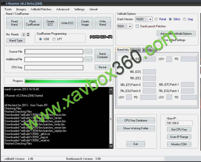
Task: Toggle Use edited settings checkbox
Action: 160,40
